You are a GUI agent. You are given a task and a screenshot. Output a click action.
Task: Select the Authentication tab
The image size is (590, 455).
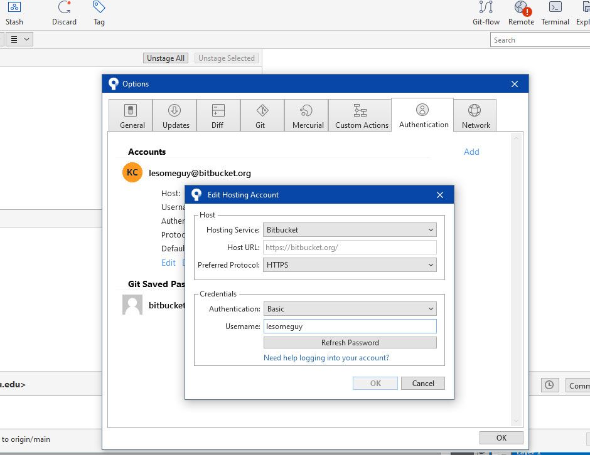(422, 115)
